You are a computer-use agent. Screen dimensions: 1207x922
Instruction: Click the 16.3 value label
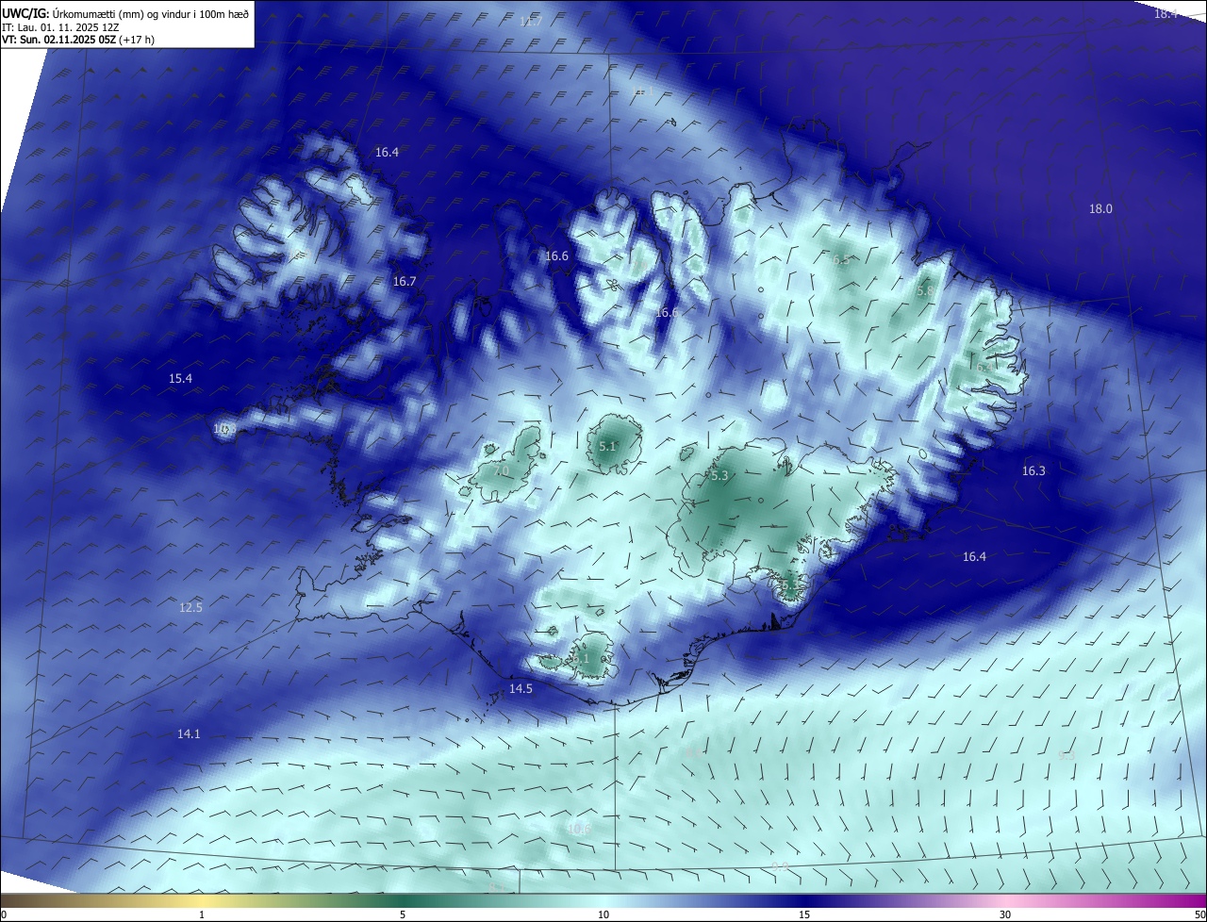coord(1033,470)
